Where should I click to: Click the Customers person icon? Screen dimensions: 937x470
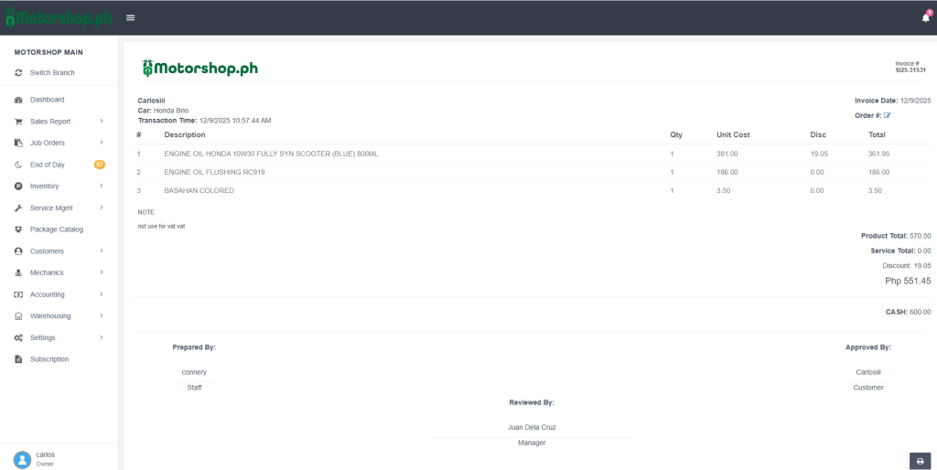tap(18, 251)
